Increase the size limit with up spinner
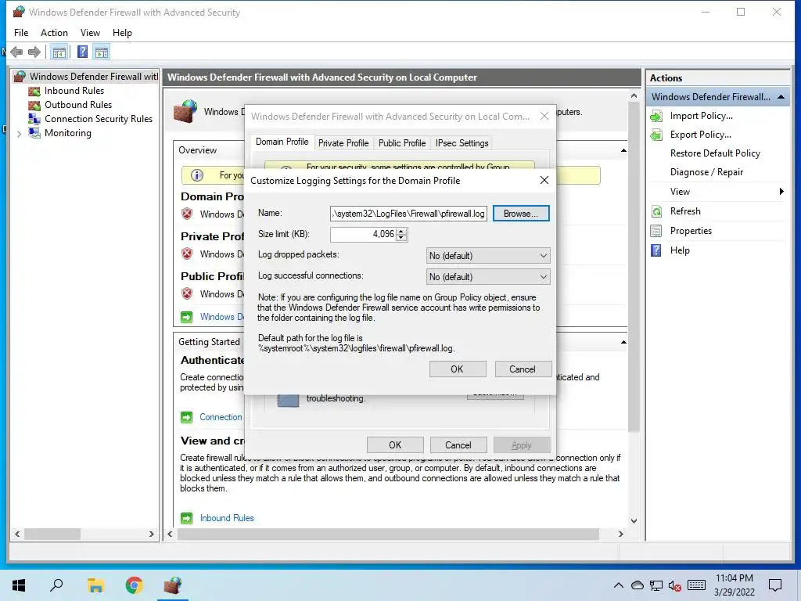The width and height of the screenshot is (801, 601). pos(401,231)
